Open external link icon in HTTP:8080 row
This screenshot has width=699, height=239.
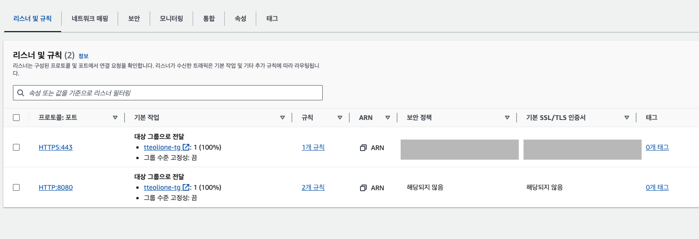[186, 187]
